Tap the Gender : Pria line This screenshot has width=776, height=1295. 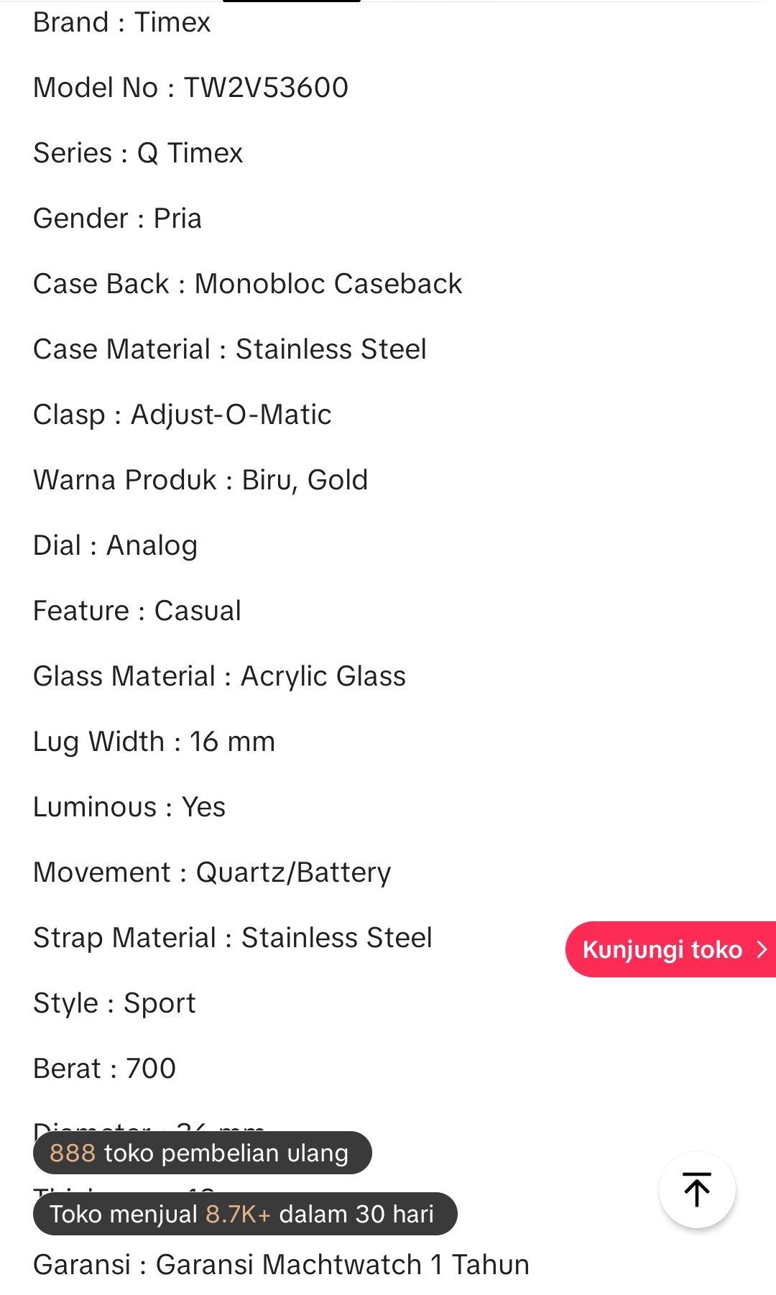pyautogui.click(x=117, y=218)
